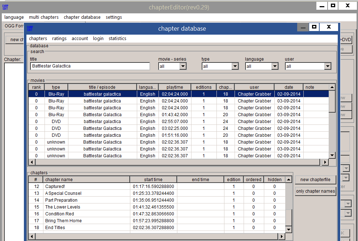
Task: Sort movies by the playtime column header
Action: tap(175, 87)
